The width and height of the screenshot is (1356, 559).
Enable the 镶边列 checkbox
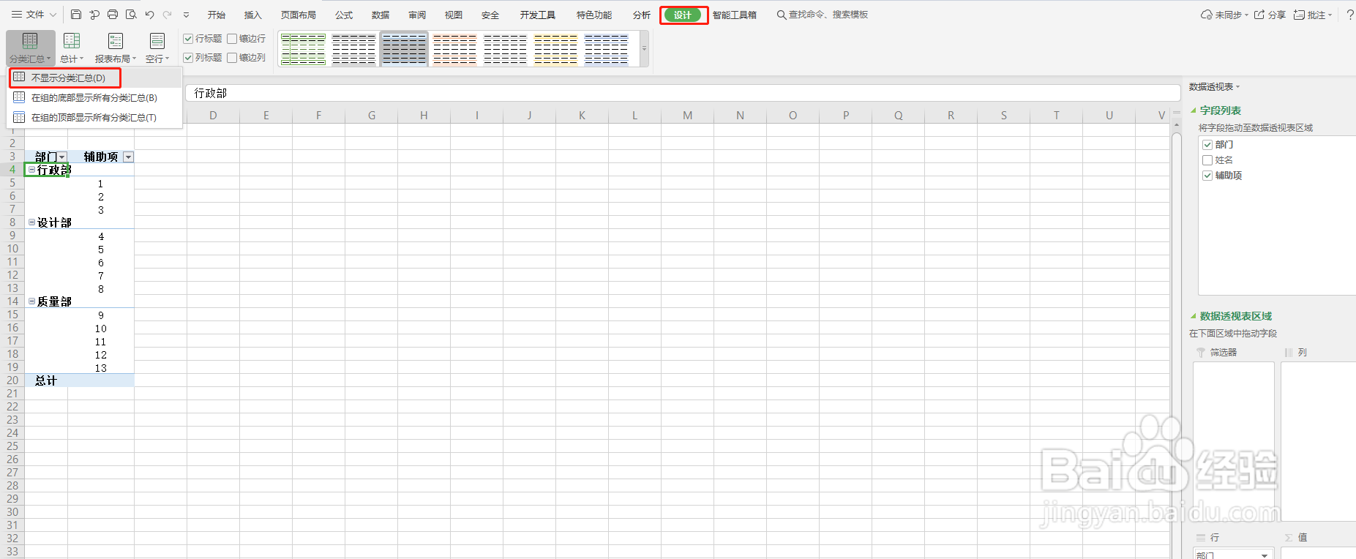(232, 58)
